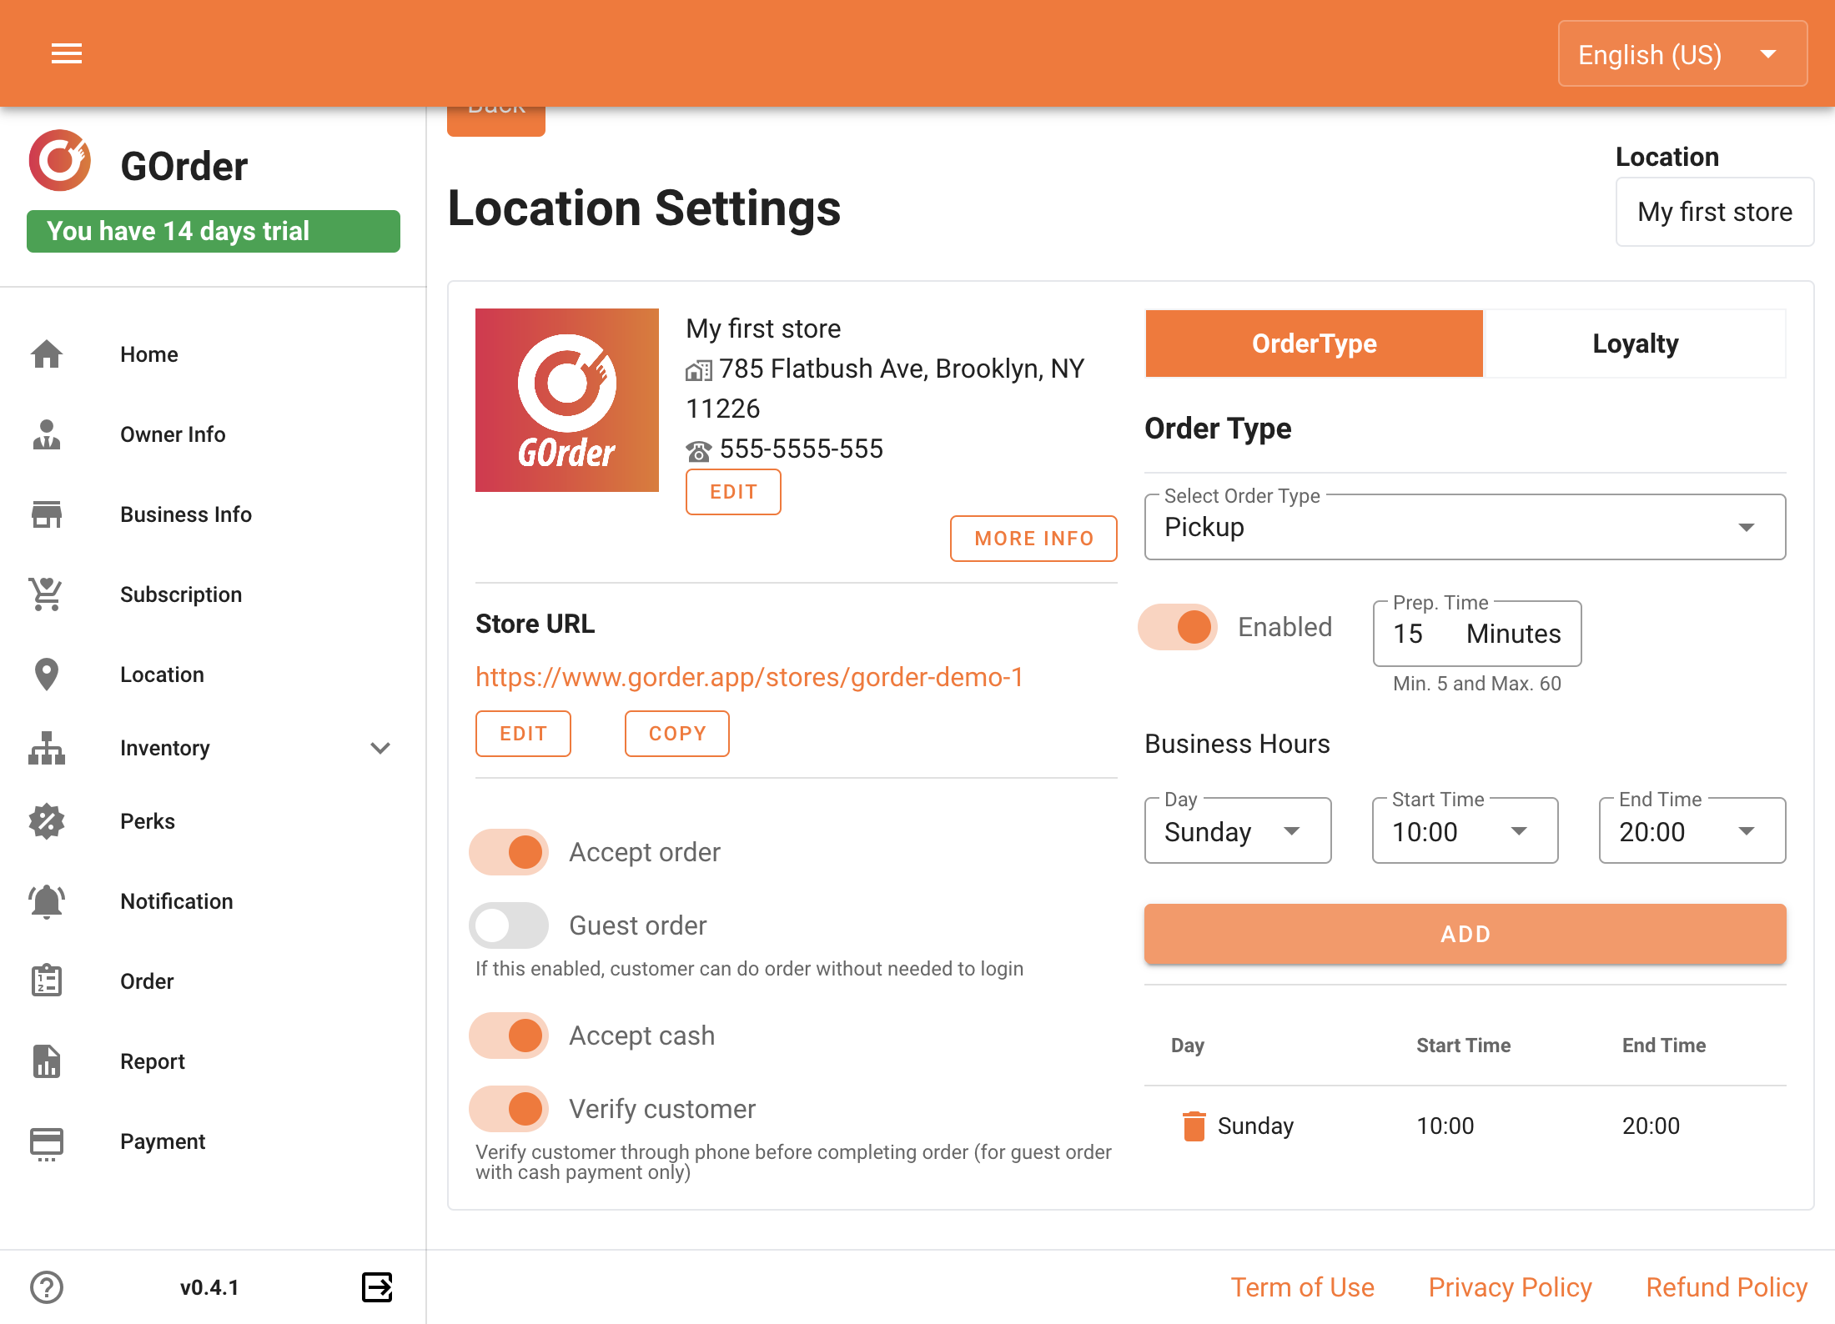Toggle the Order Type Enabled switch

(x=1178, y=627)
